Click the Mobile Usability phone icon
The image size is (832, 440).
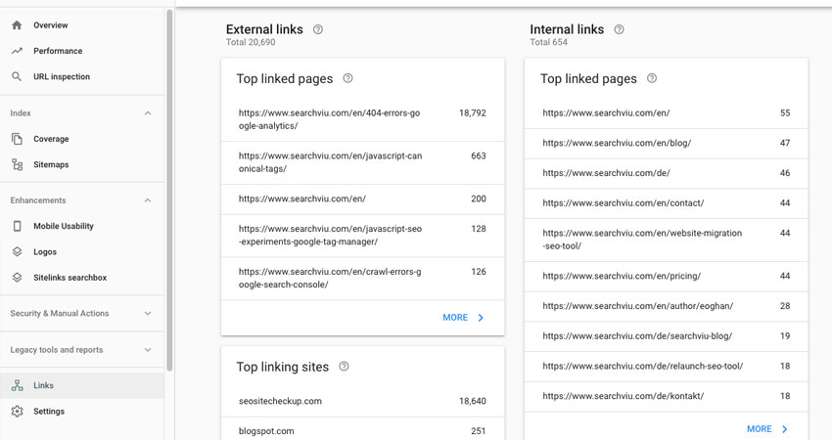17,226
